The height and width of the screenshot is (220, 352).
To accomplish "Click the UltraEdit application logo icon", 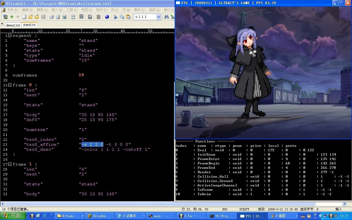I will click(x=3, y=4).
